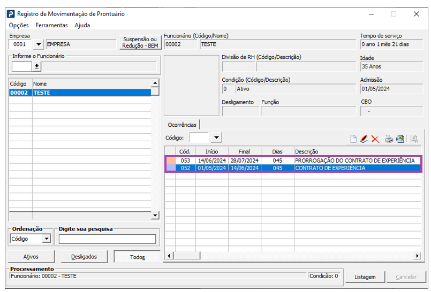
Task: Click the orange color marker of row 053
Action: (171, 160)
